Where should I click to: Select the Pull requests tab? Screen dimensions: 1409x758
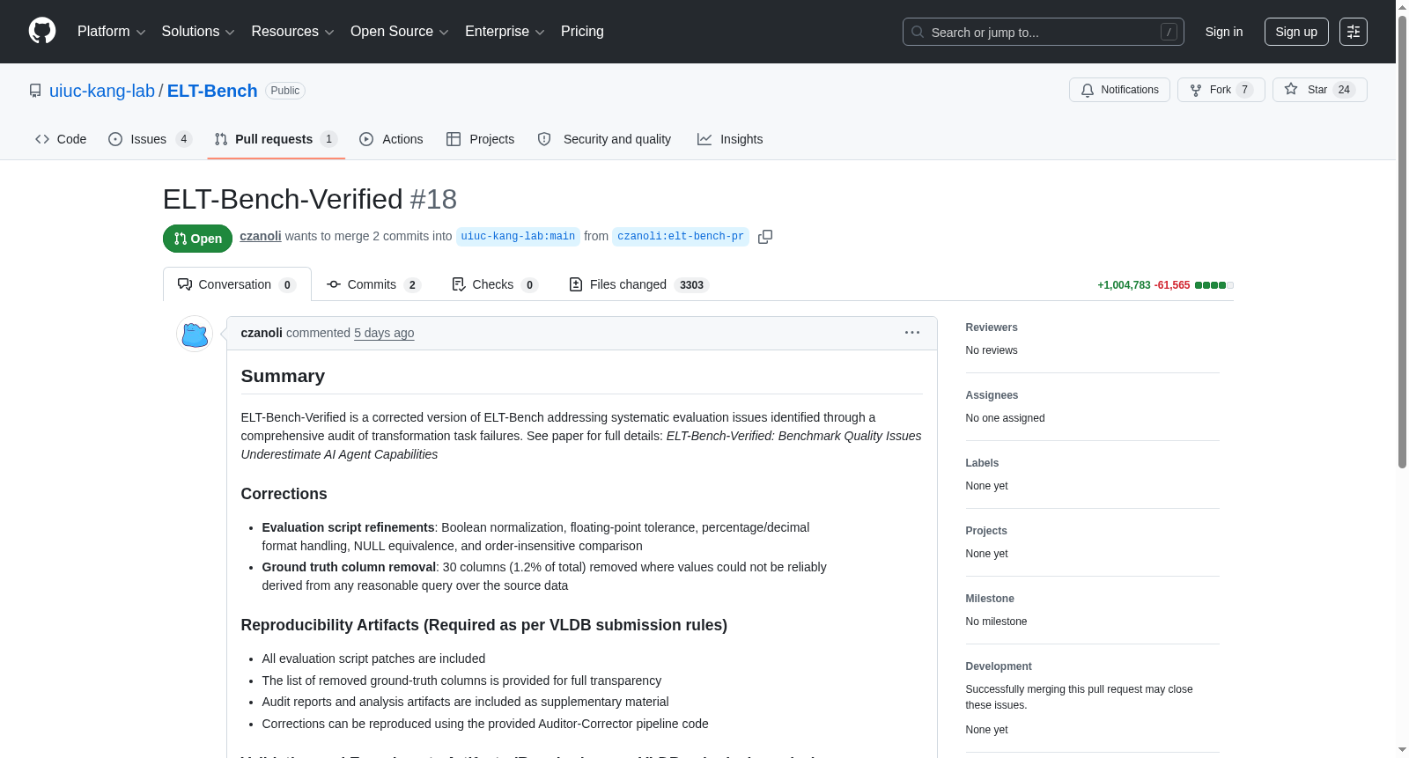pyautogui.click(x=276, y=139)
